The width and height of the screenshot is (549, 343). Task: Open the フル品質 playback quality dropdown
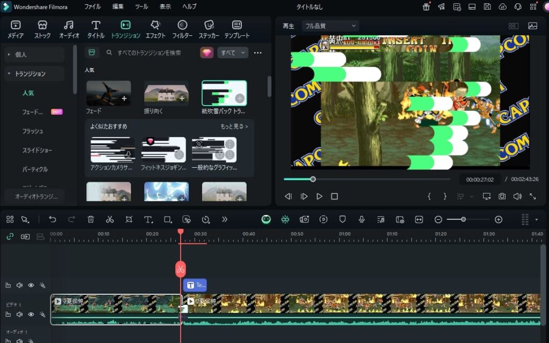(330, 26)
